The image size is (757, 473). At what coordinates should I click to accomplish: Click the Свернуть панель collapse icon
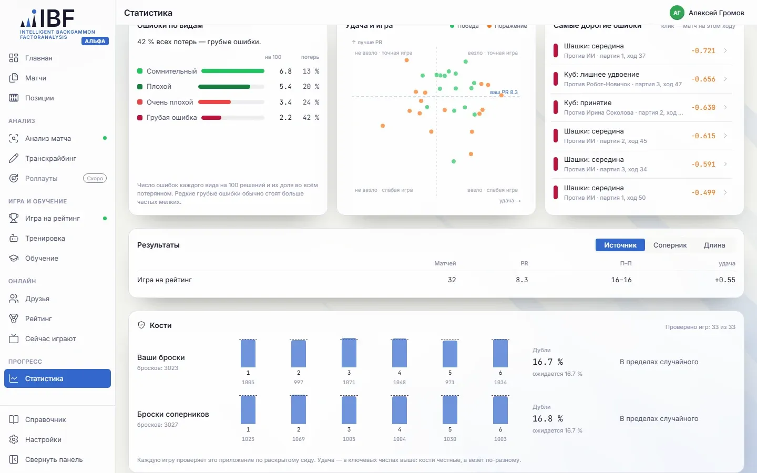click(14, 459)
